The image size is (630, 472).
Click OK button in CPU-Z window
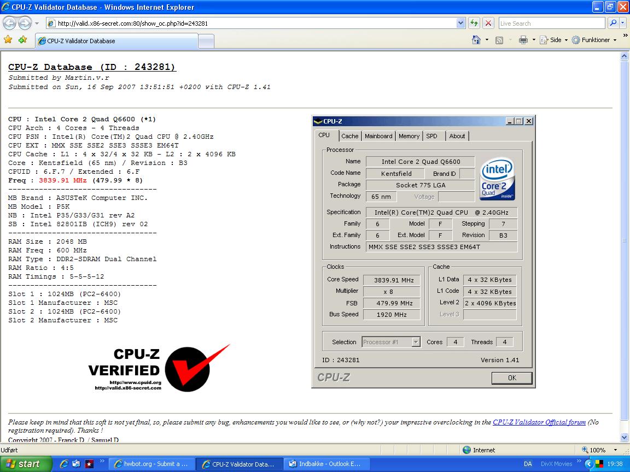[512, 377]
